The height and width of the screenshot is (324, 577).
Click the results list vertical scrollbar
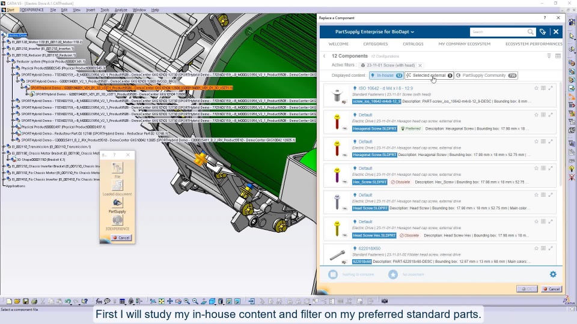[560, 134]
